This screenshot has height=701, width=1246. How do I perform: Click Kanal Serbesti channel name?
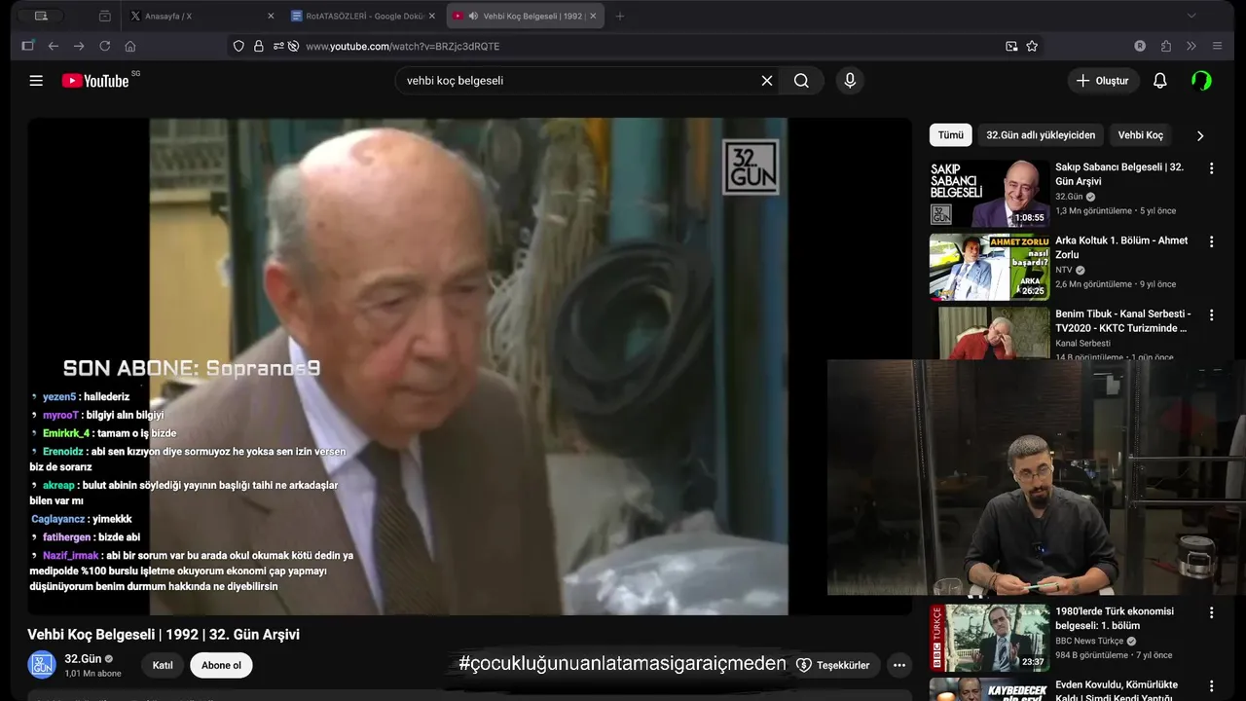click(1082, 343)
